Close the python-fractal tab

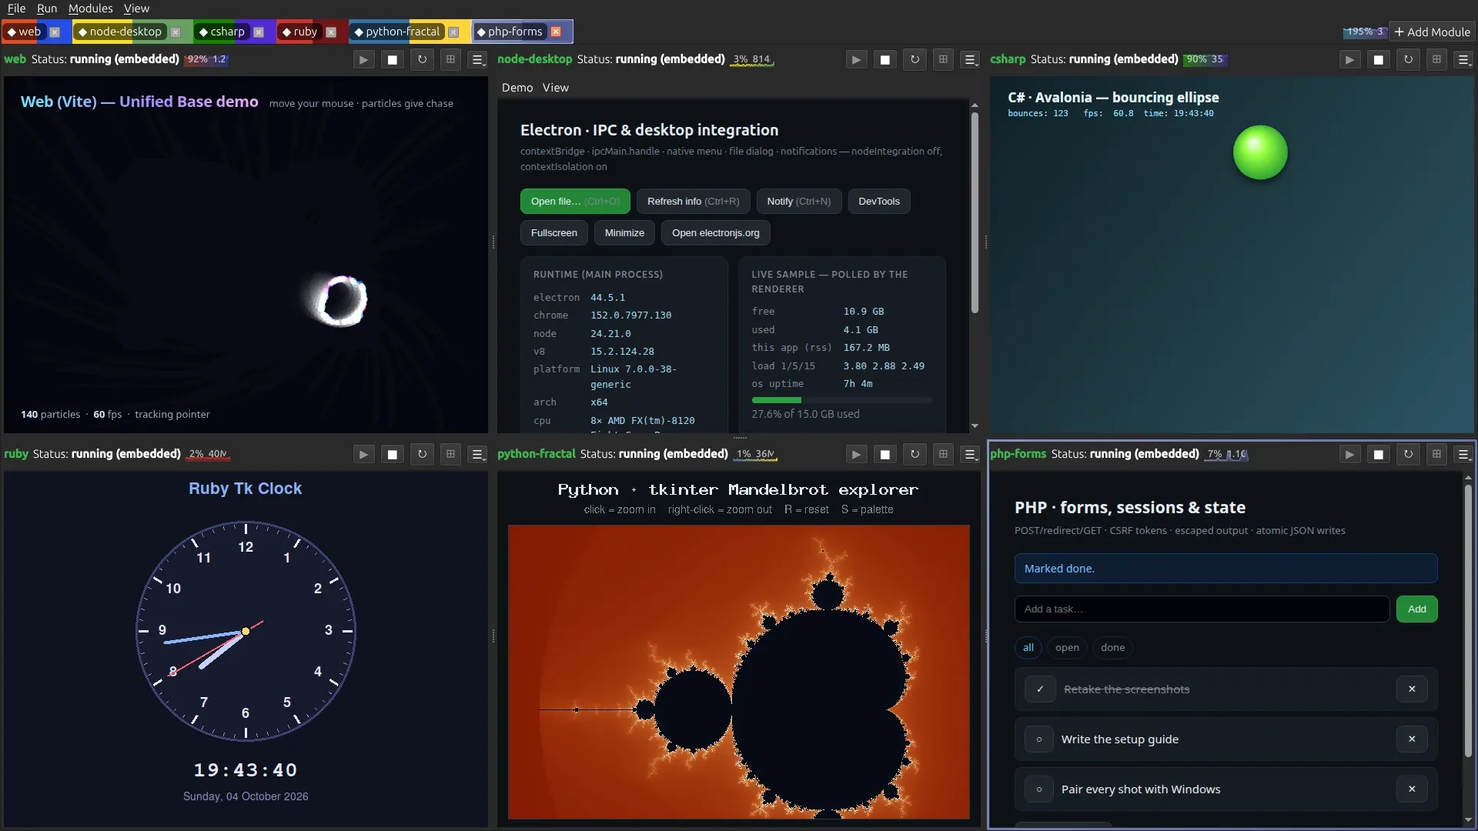click(453, 32)
